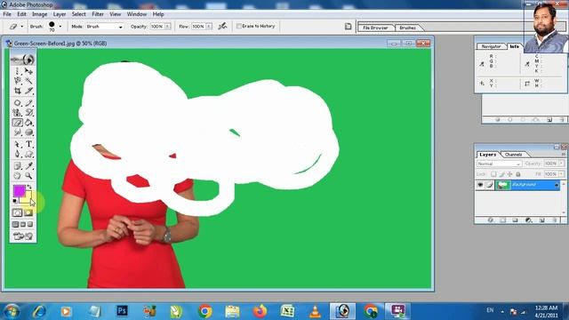The height and width of the screenshot is (320, 569).
Task: Select the Clone Stamp tool
Action: click(x=18, y=113)
